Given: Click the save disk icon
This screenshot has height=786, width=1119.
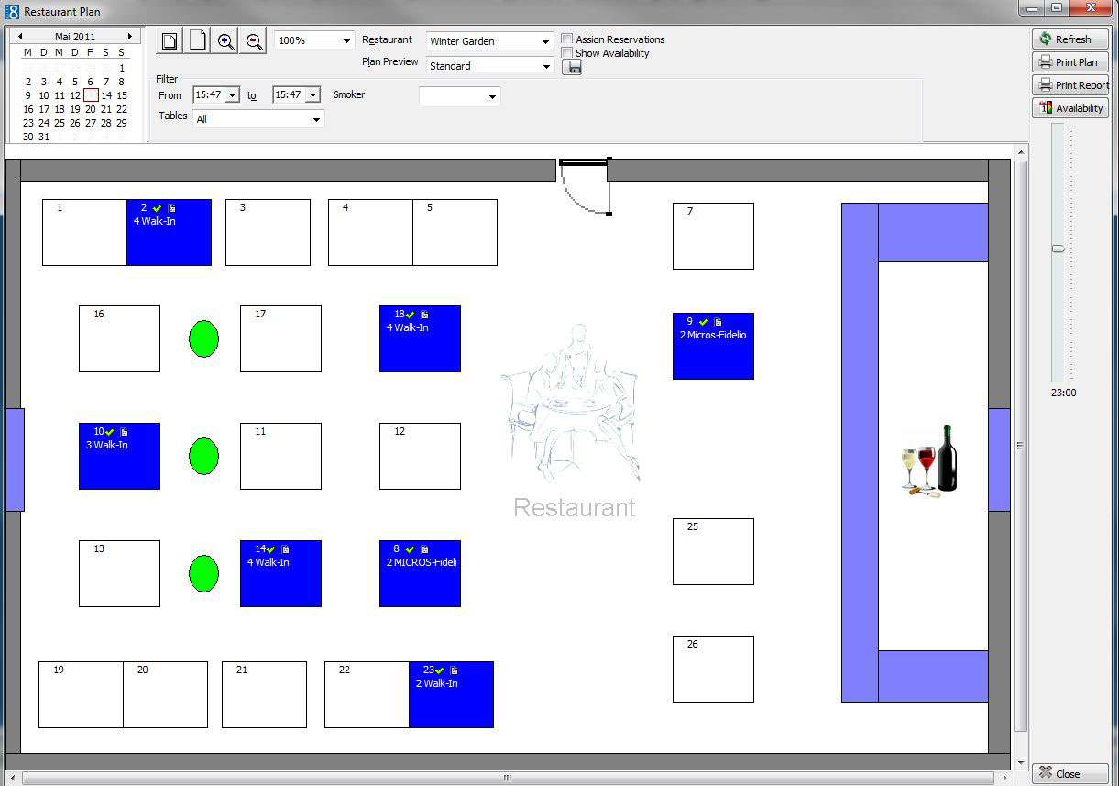Looking at the screenshot, I should tap(572, 67).
